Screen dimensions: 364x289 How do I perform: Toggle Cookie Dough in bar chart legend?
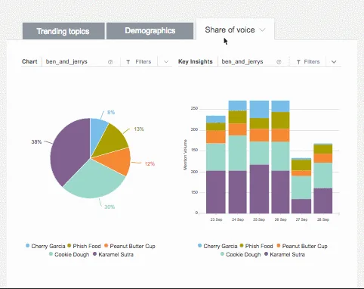coord(240,254)
